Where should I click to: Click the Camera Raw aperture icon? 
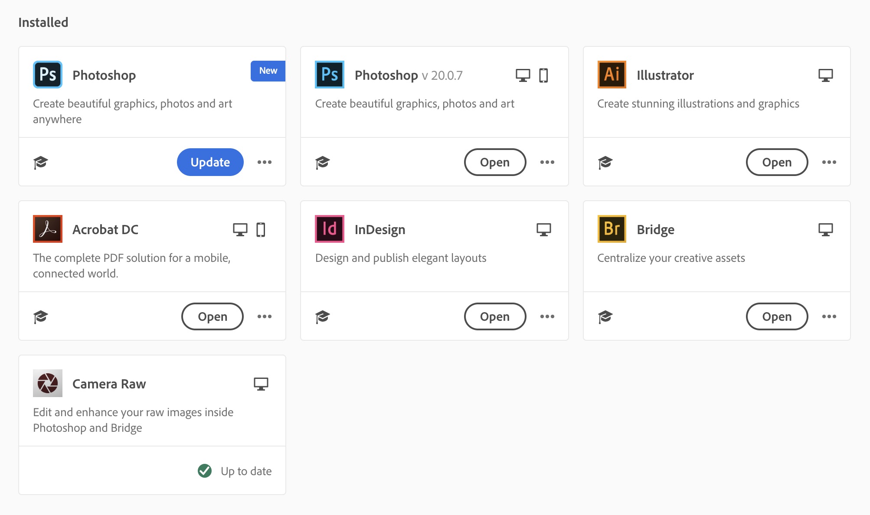[x=48, y=383]
